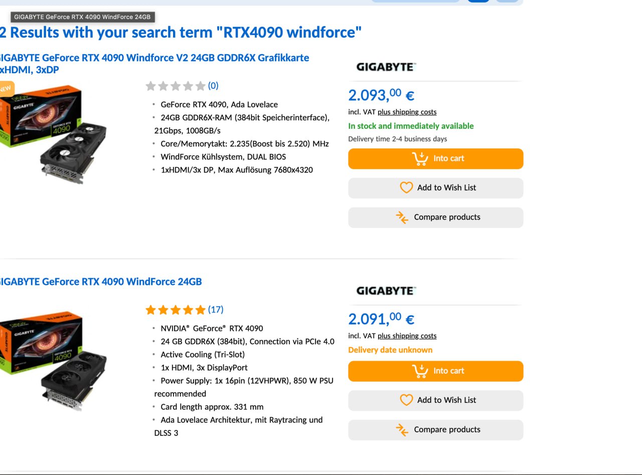This screenshot has height=475, width=642.
Task: Click cart icon for Windforce V2 product
Action: pyautogui.click(x=420, y=159)
